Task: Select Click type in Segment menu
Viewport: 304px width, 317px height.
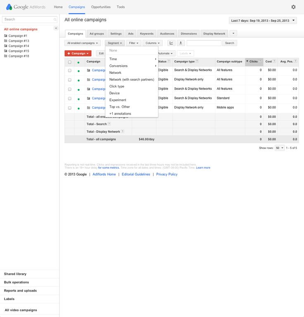Action: click(x=117, y=87)
